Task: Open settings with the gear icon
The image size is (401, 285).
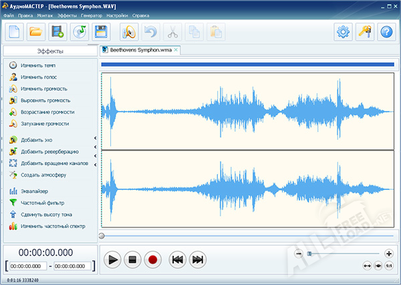Action: coord(344,31)
